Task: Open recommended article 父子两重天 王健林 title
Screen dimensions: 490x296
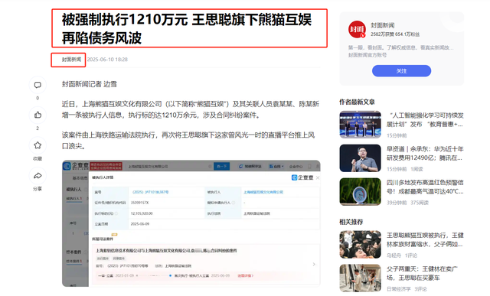Action: coord(422,273)
